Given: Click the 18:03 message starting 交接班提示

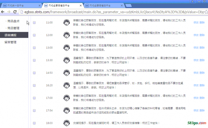Looking at the screenshot, I should point(116,123).
